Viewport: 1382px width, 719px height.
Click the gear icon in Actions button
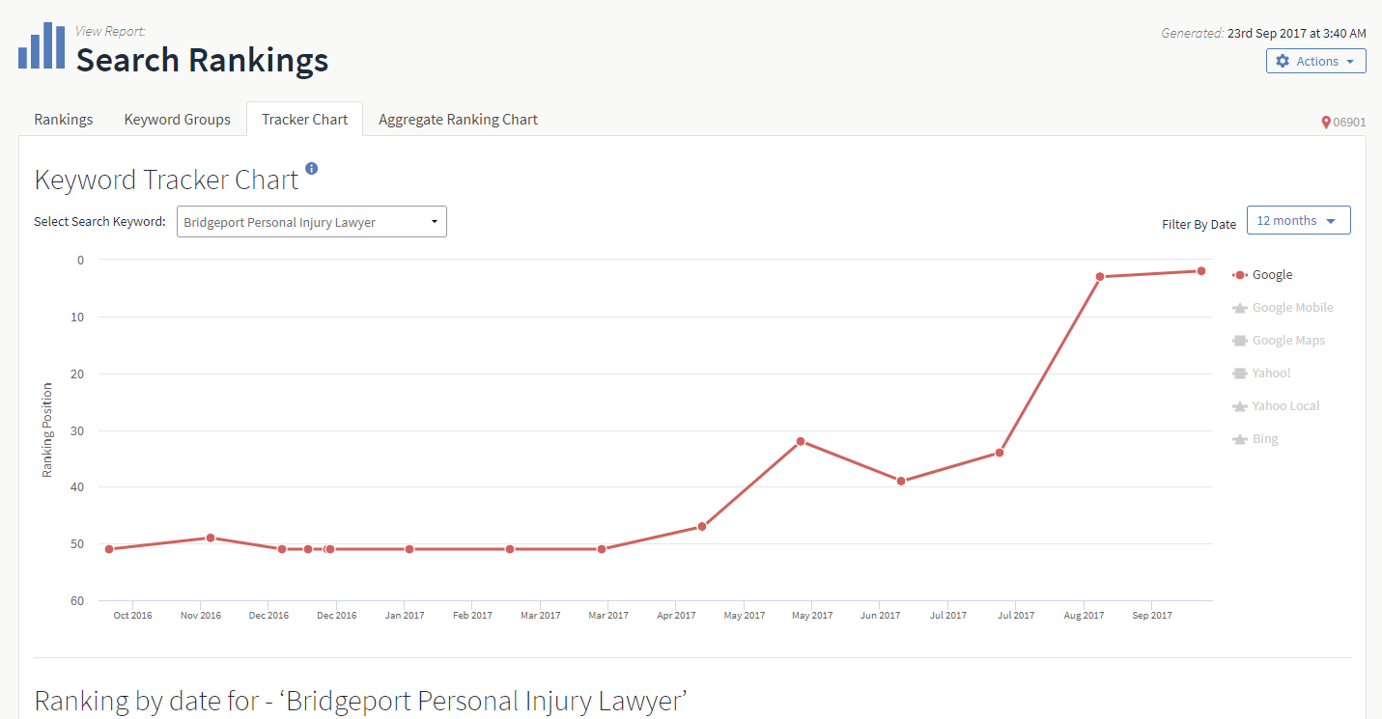[x=1283, y=61]
